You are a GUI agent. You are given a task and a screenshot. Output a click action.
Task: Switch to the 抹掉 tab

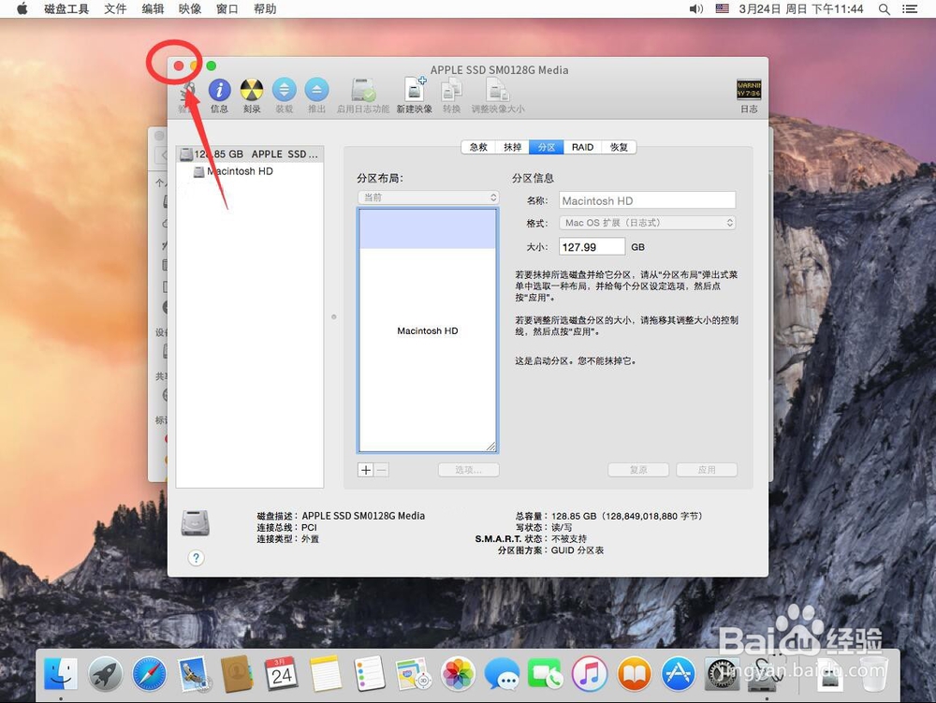coord(512,147)
